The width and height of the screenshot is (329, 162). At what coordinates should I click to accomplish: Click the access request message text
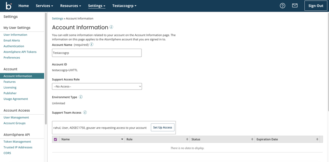tap(100, 128)
